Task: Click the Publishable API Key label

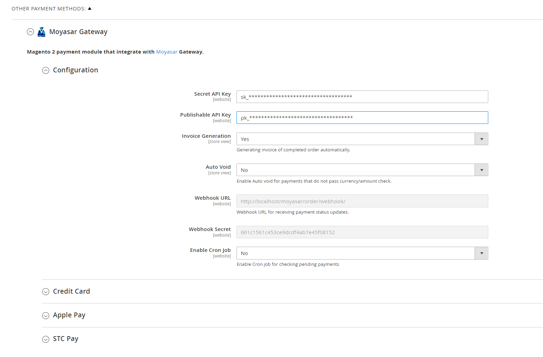Action: (x=205, y=115)
